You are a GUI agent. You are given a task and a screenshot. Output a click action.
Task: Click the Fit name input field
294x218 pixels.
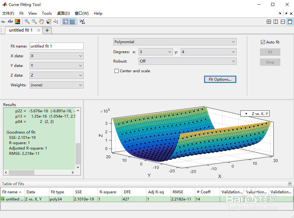click(x=56, y=46)
